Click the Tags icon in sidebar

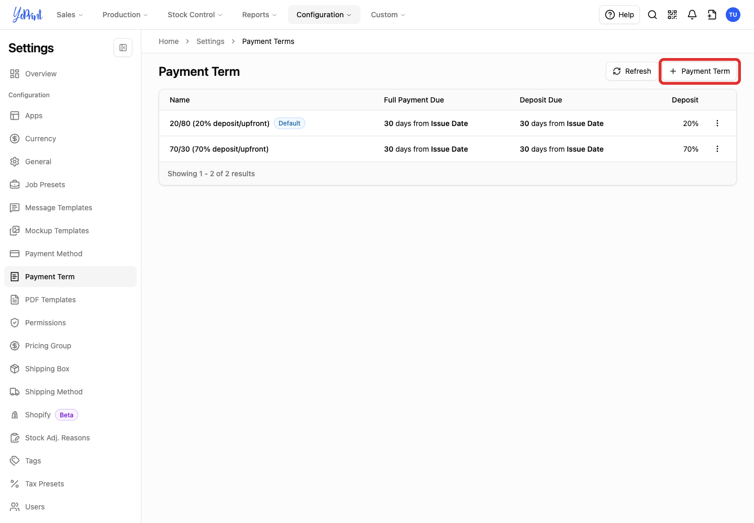[x=15, y=461]
